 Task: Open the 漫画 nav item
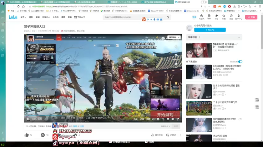tap(63, 17)
